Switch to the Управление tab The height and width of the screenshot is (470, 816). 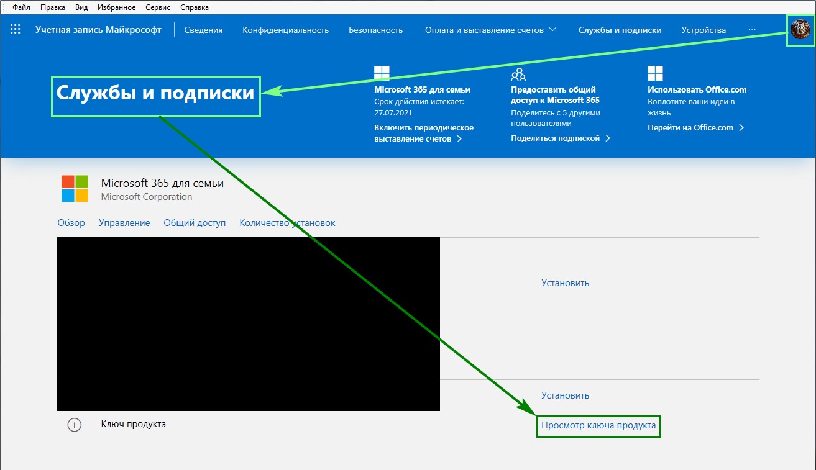[124, 223]
